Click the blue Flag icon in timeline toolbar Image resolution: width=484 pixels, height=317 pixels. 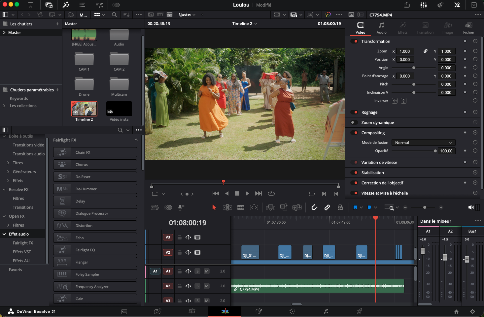pos(355,207)
